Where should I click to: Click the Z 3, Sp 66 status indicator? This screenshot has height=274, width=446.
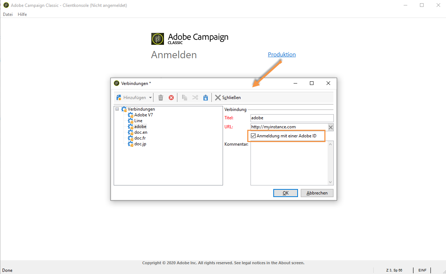point(394,270)
